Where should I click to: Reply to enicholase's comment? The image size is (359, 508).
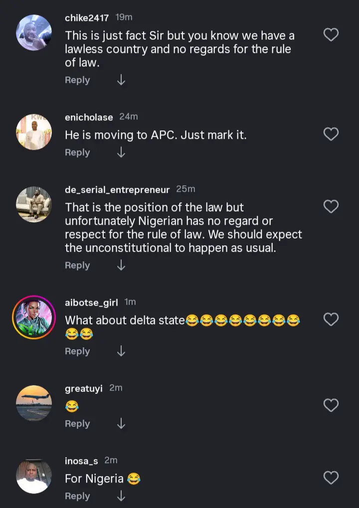(x=77, y=153)
